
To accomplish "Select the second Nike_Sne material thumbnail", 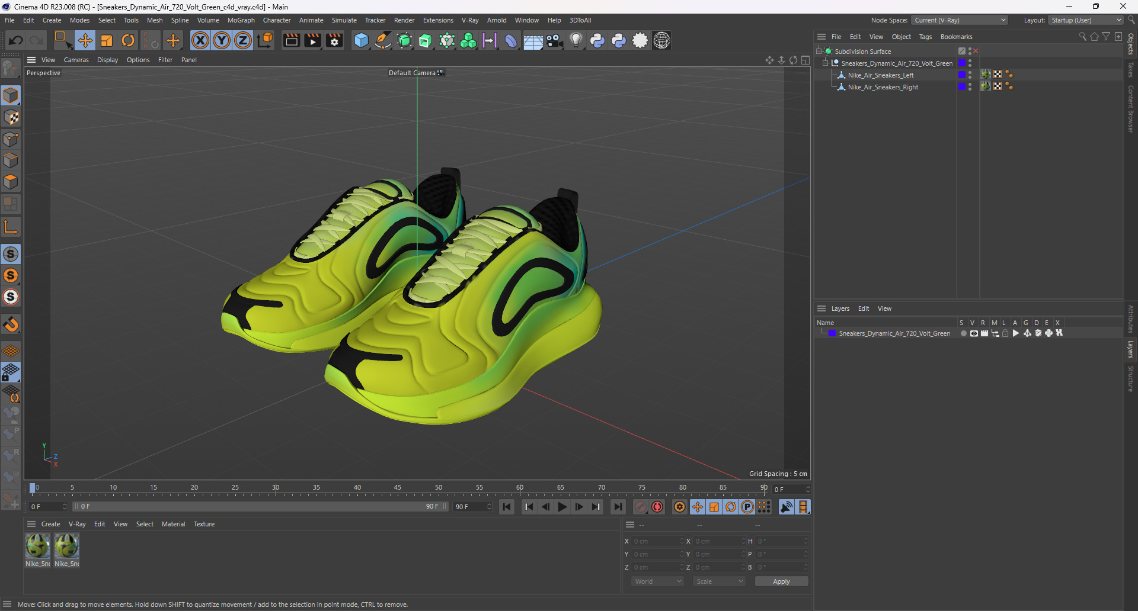I will pos(66,546).
